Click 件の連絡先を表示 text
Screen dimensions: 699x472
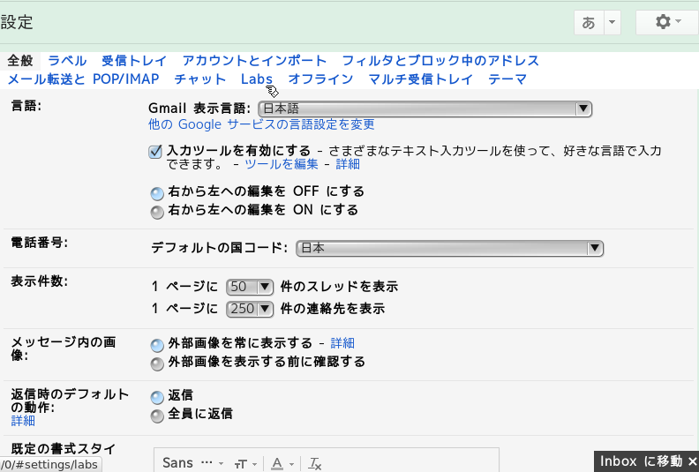click(333, 309)
